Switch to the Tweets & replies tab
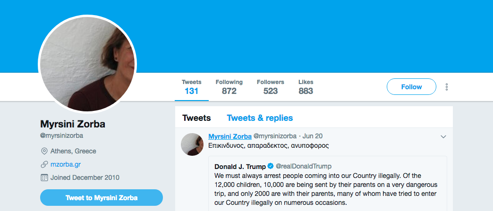 (x=260, y=118)
